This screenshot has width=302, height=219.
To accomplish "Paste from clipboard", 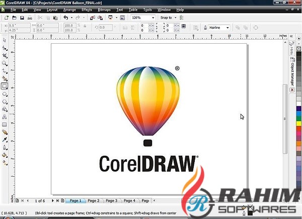I will [x=55, y=18].
